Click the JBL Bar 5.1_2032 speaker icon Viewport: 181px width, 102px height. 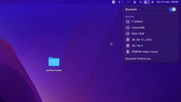click(x=128, y=40)
